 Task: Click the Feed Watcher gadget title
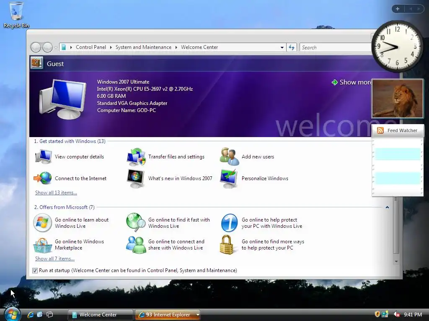click(x=402, y=130)
